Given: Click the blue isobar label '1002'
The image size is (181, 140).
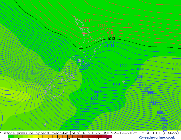Looking at the screenshot, I should (x=97, y=92).
